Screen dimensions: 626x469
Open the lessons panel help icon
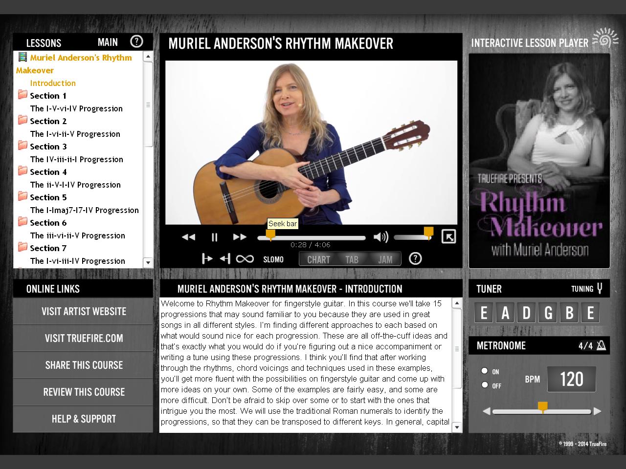pos(136,42)
